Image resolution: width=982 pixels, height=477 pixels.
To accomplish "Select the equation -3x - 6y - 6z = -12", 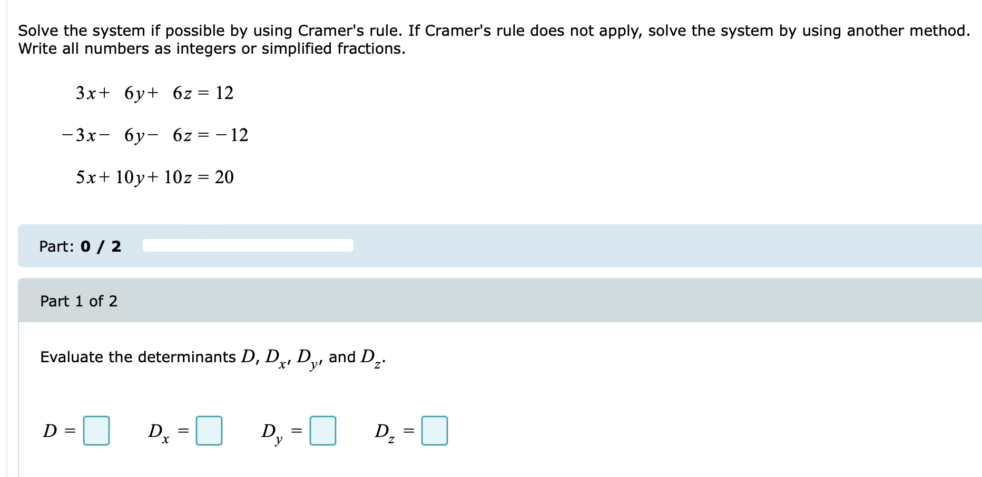I will [x=154, y=135].
